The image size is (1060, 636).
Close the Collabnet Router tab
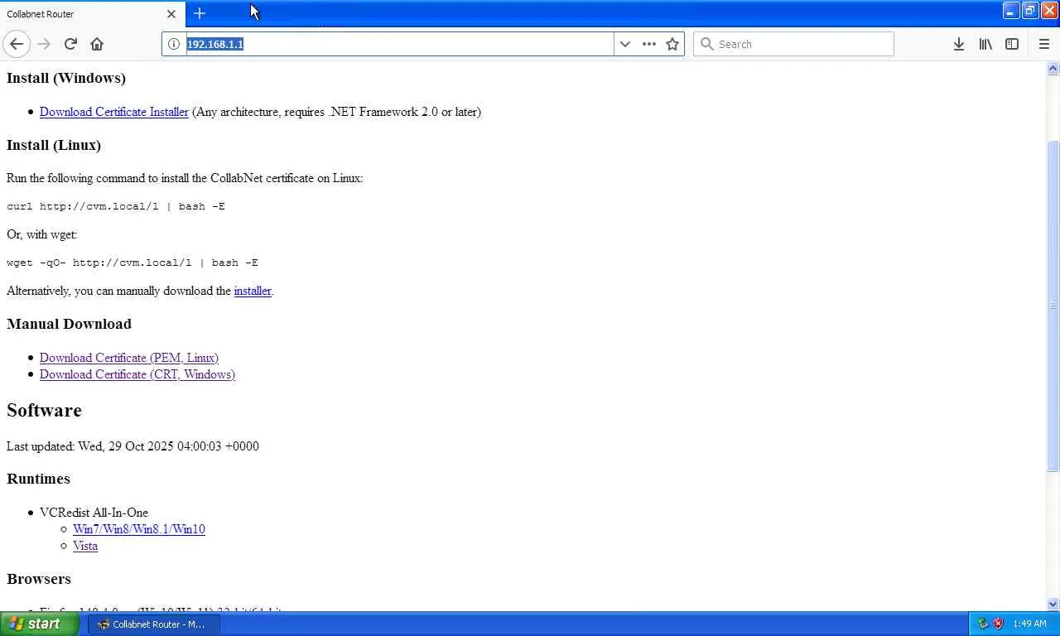pos(171,14)
